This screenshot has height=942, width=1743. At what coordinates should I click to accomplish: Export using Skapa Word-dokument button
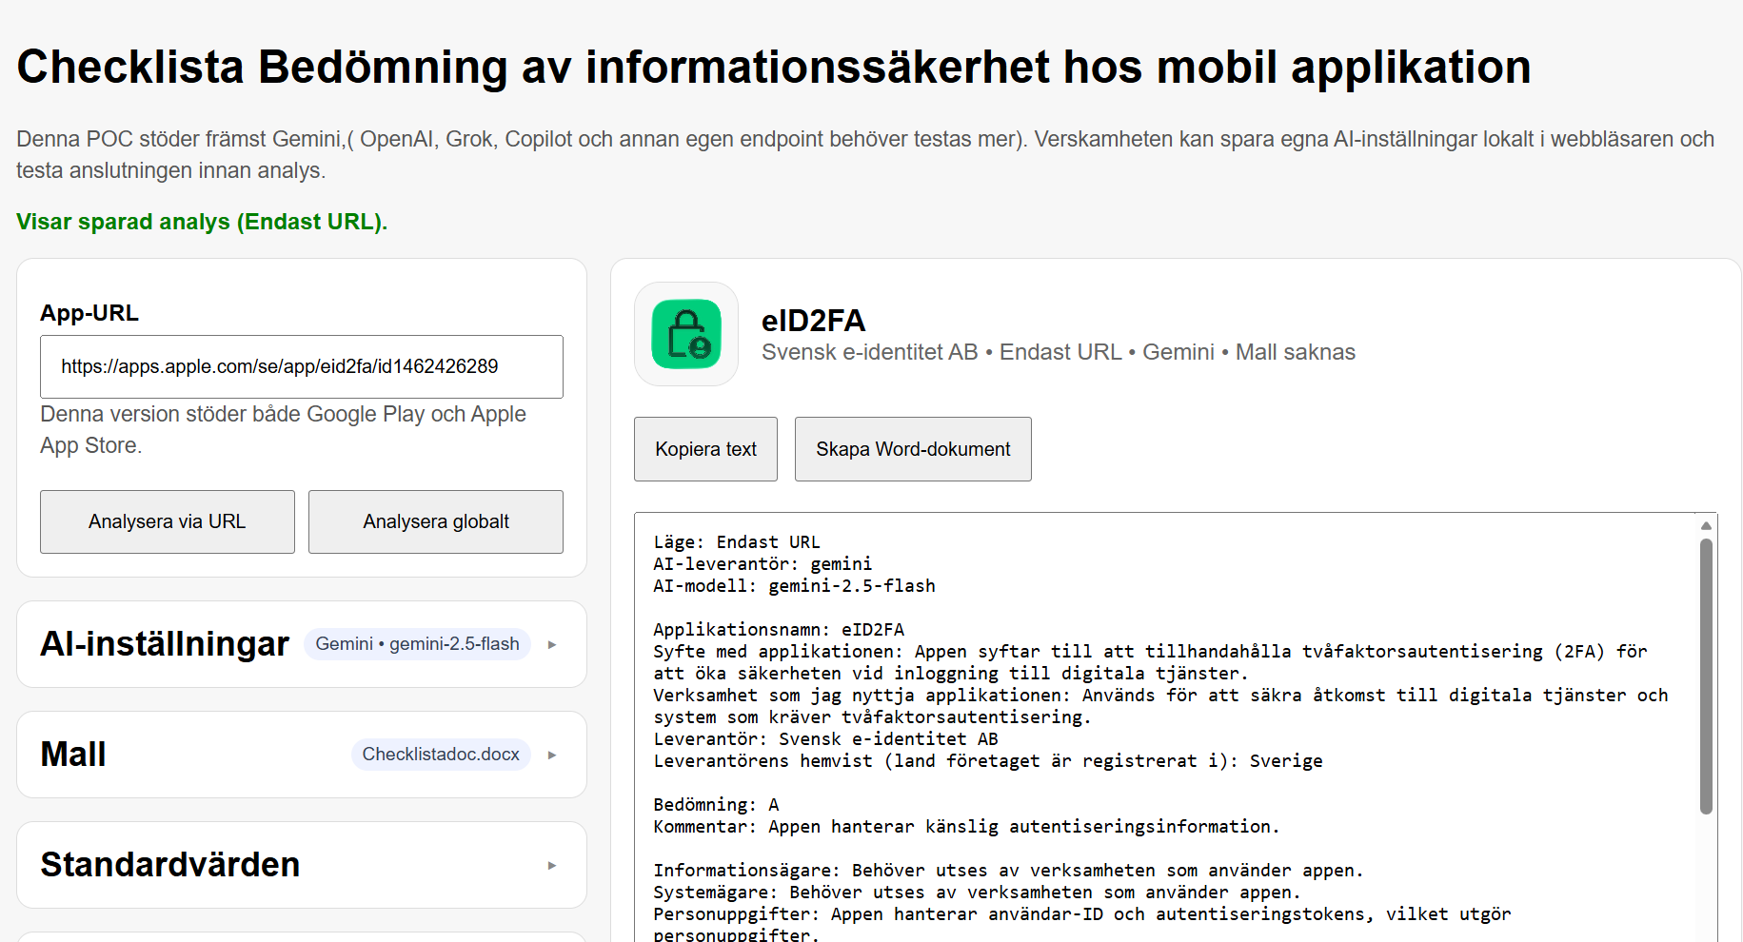click(x=912, y=449)
